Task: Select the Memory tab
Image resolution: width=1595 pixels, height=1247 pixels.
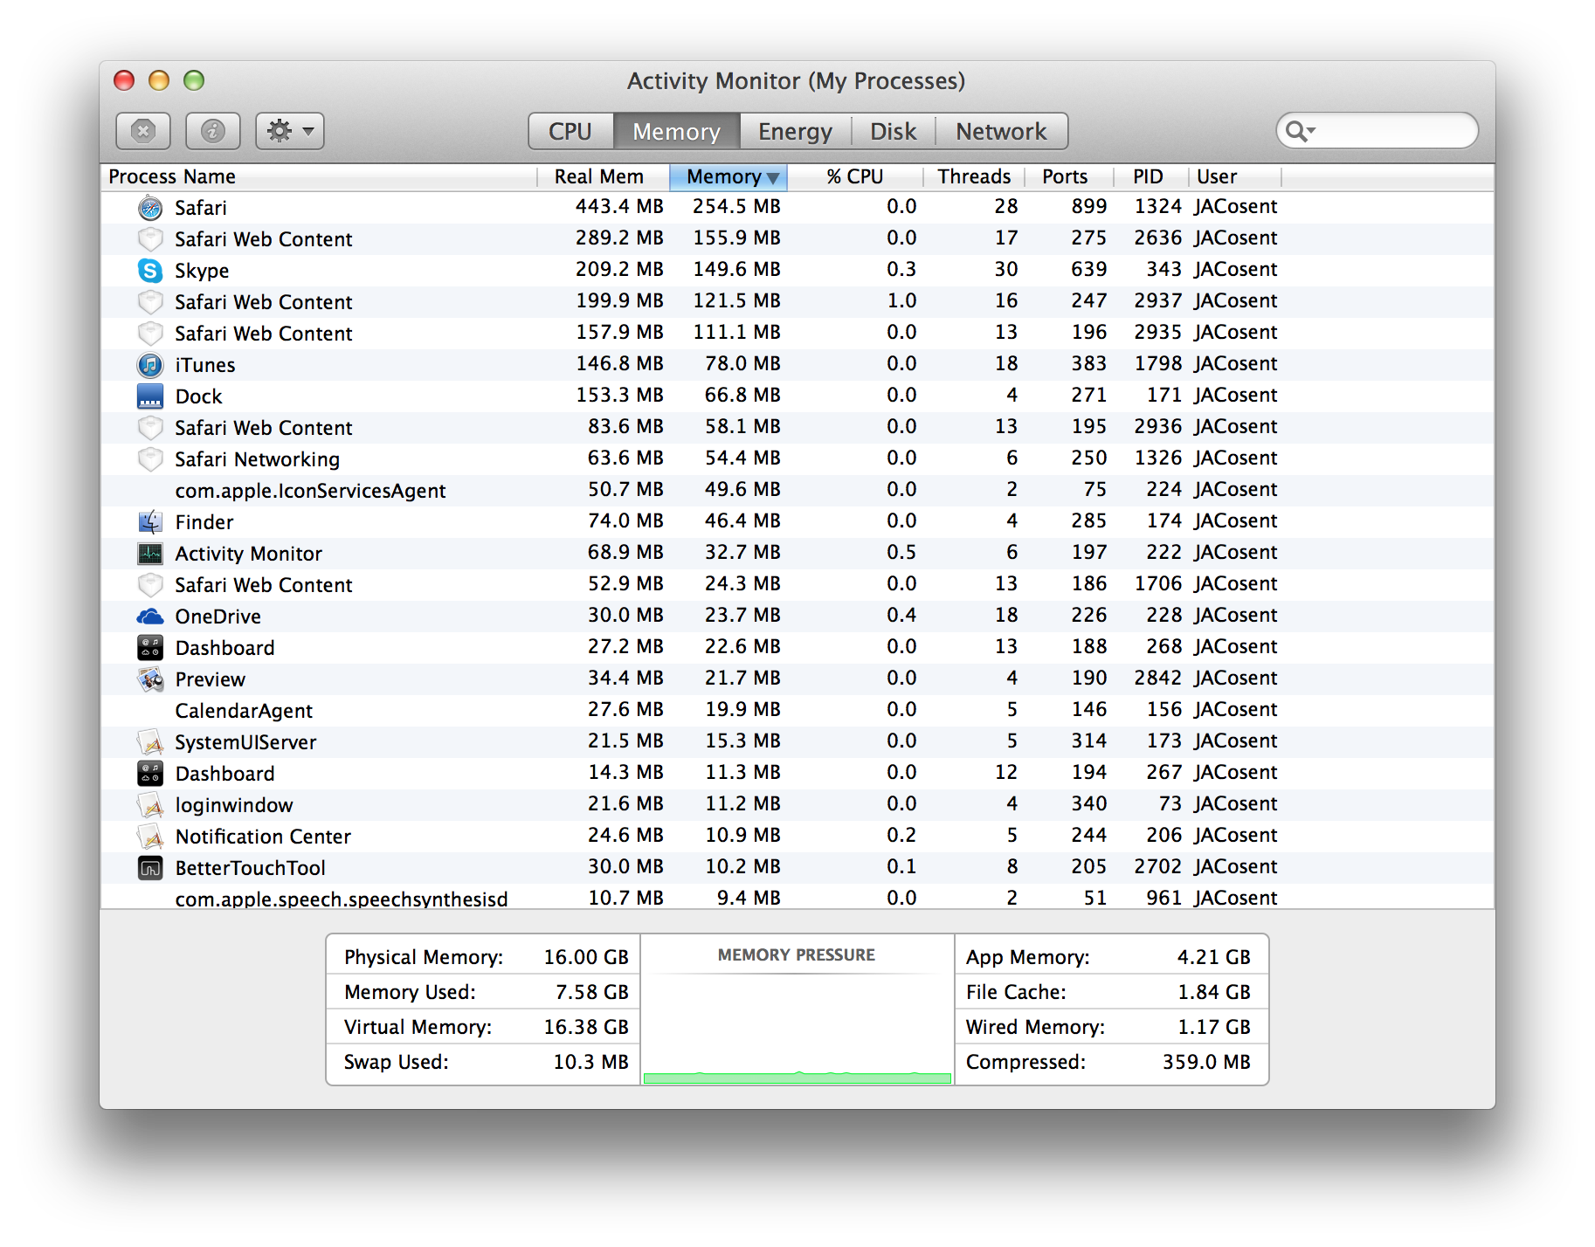Action: (677, 131)
